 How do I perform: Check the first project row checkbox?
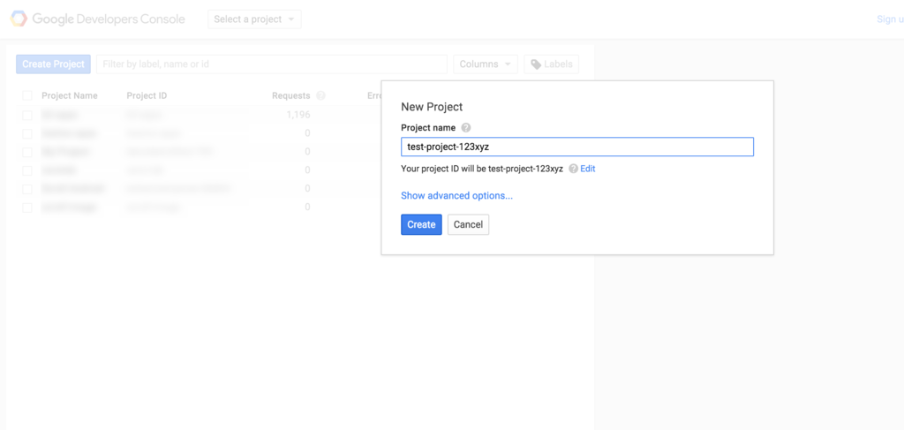click(x=27, y=116)
